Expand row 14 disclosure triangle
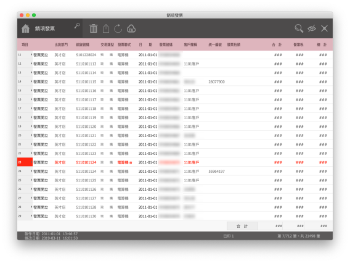350x263 pixels. click(31, 81)
